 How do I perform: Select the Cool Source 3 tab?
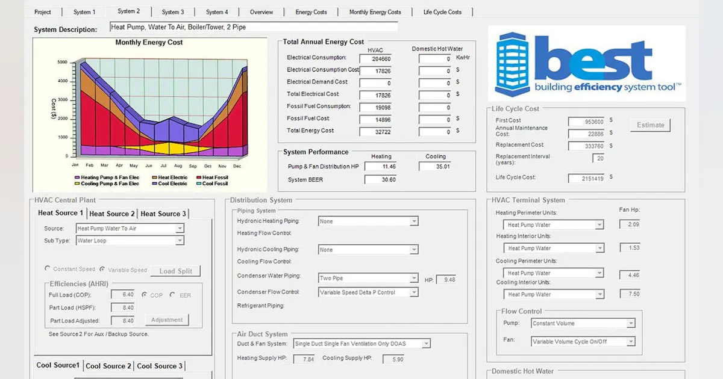coord(160,366)
